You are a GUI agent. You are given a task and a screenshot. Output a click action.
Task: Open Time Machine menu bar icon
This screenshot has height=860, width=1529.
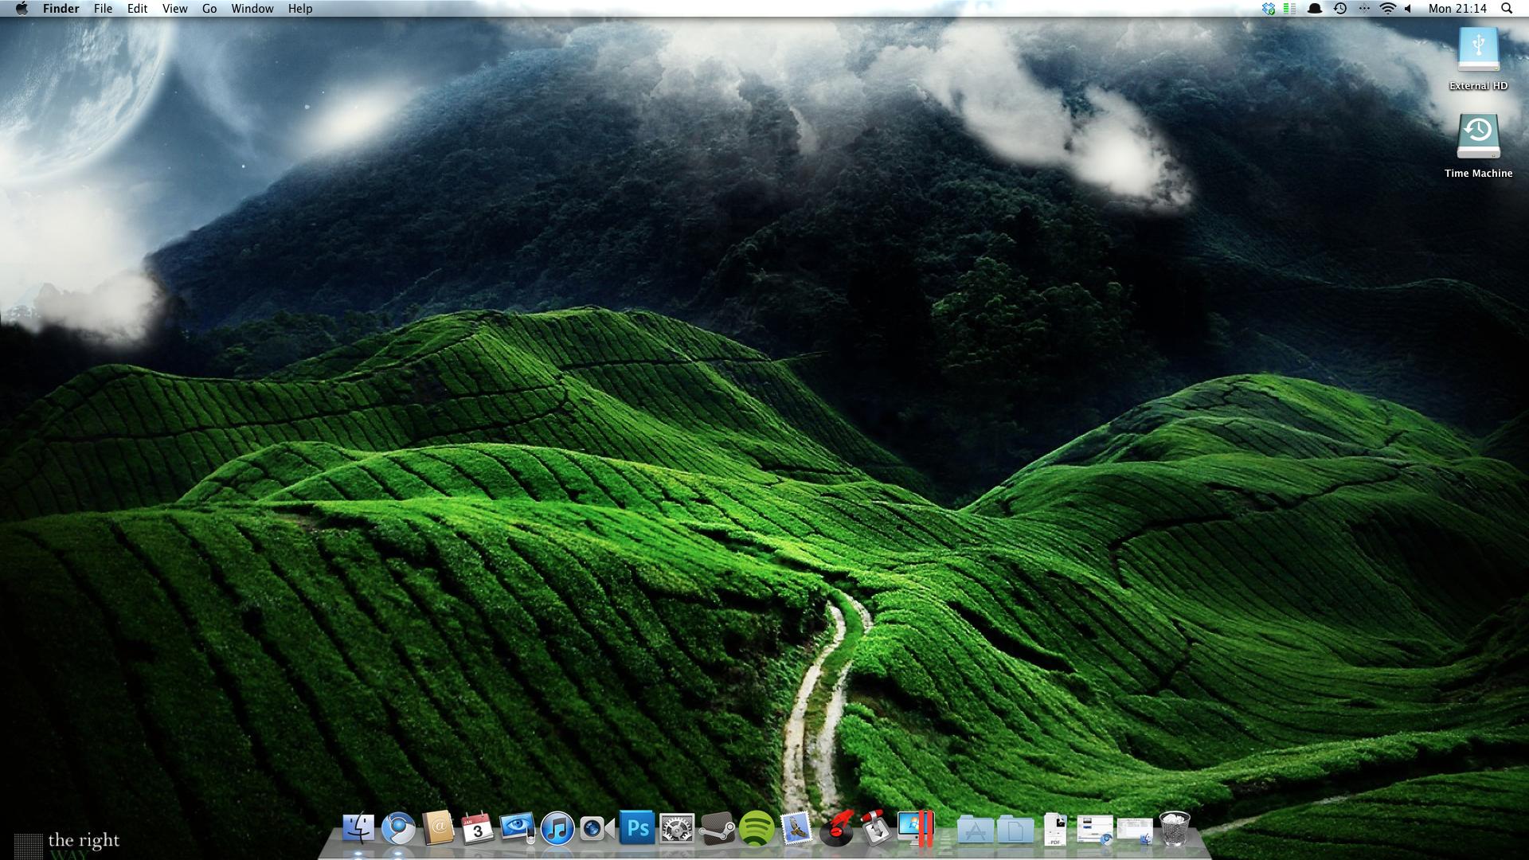click(1340, 9)
